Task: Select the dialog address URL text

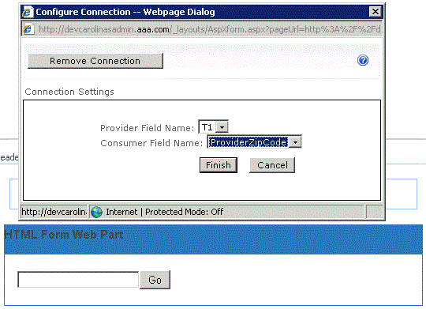Action: tap(210, 29)
